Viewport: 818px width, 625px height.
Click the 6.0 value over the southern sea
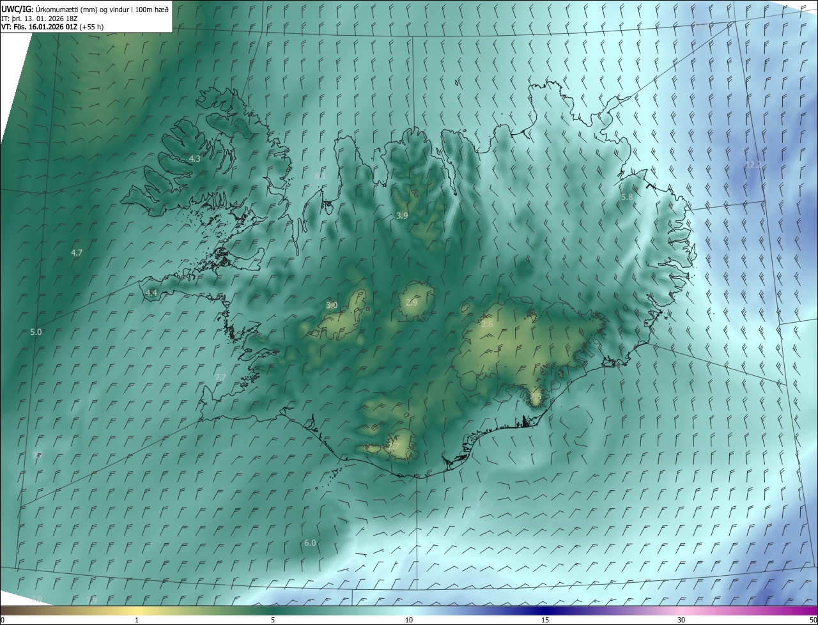click(310, 543)
